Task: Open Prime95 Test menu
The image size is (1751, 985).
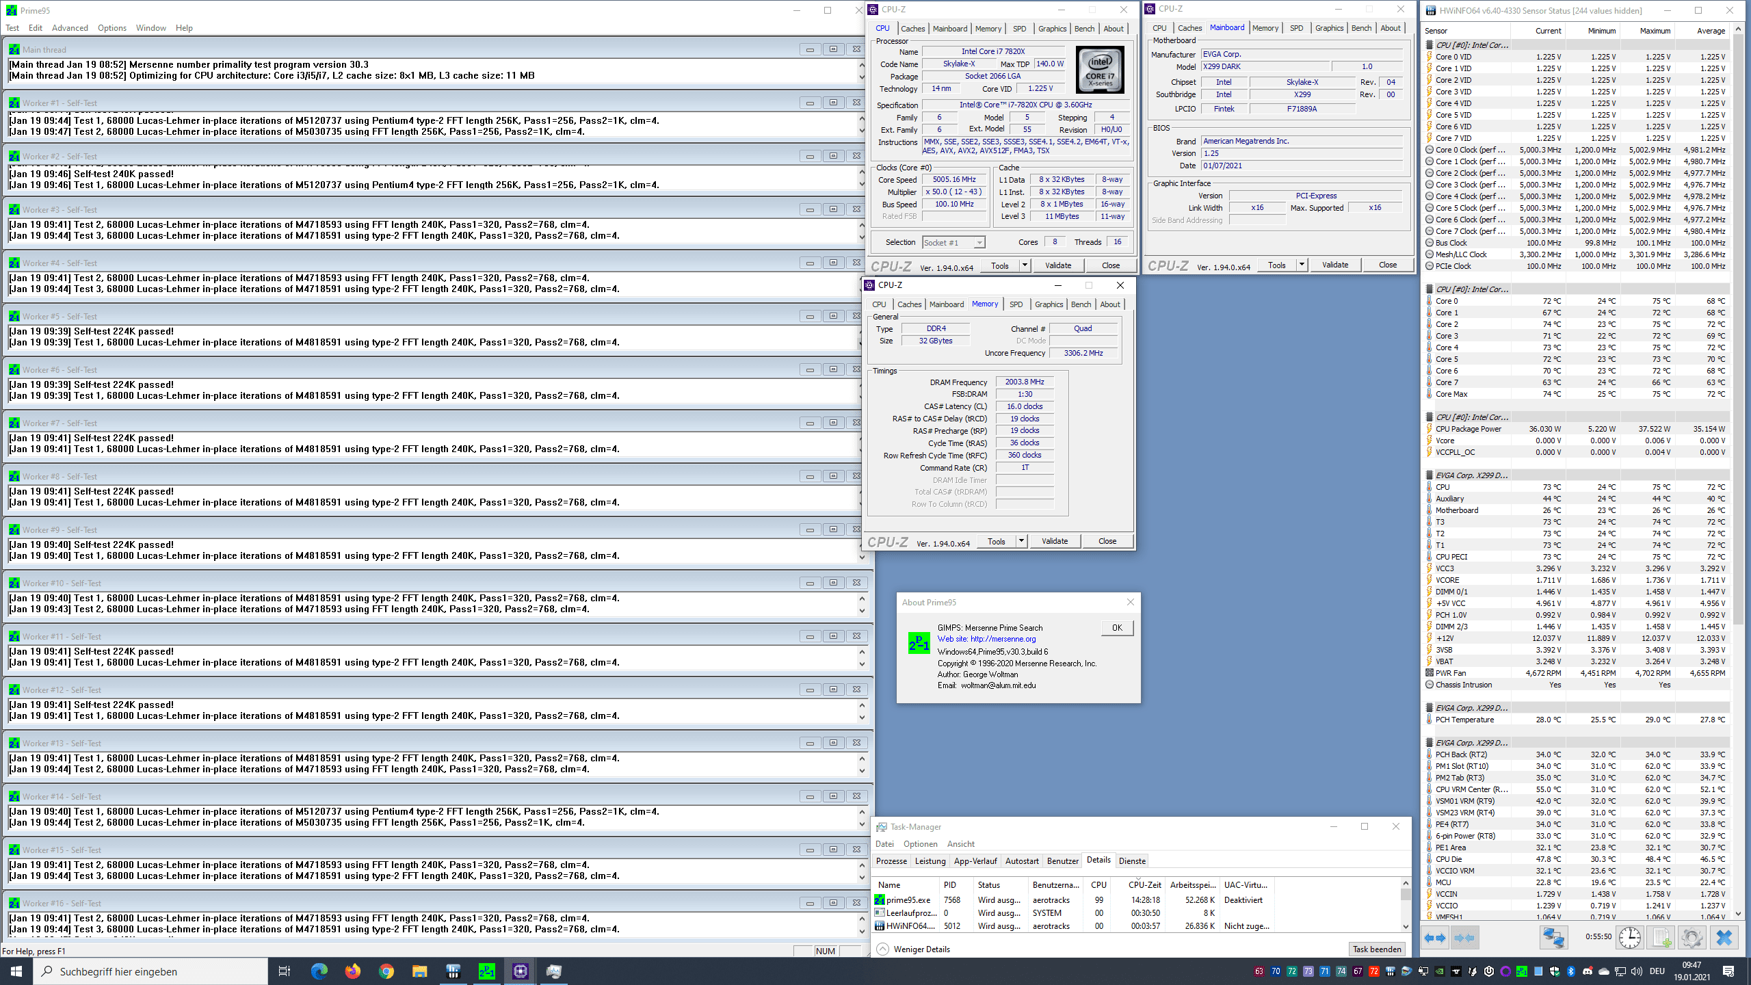Action: pos(12,28)
